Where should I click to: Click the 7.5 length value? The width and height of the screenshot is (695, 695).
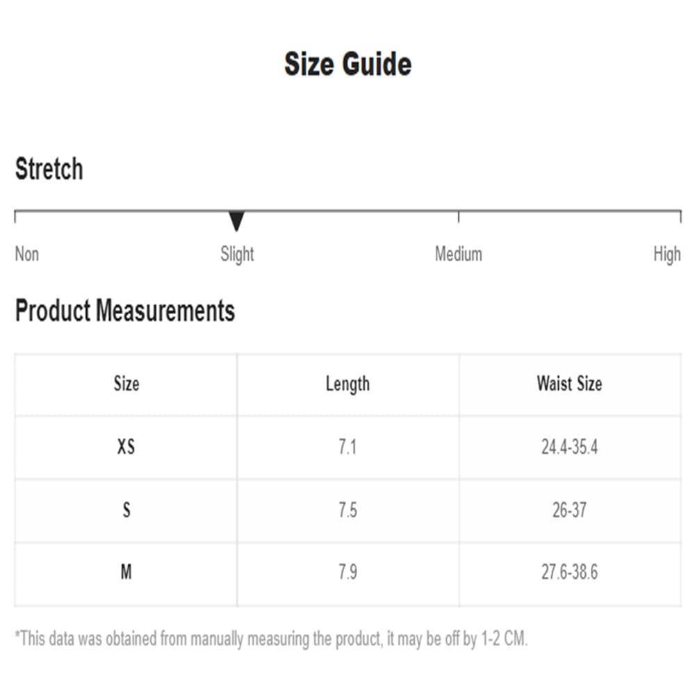(348, 509)
